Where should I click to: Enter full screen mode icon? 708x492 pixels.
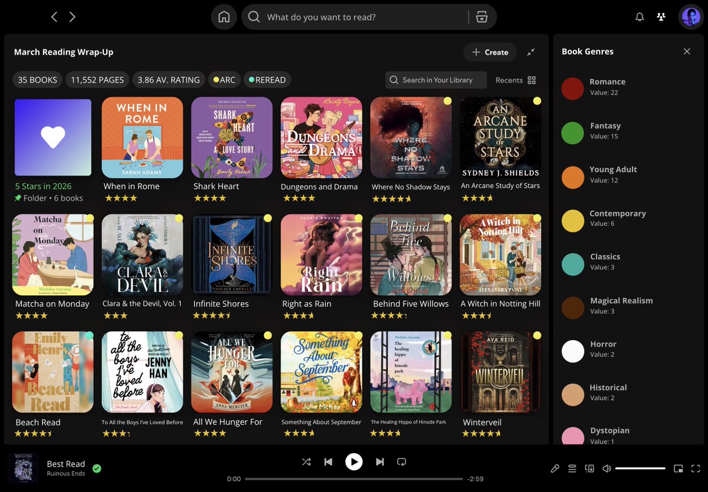tap(695, 468)
